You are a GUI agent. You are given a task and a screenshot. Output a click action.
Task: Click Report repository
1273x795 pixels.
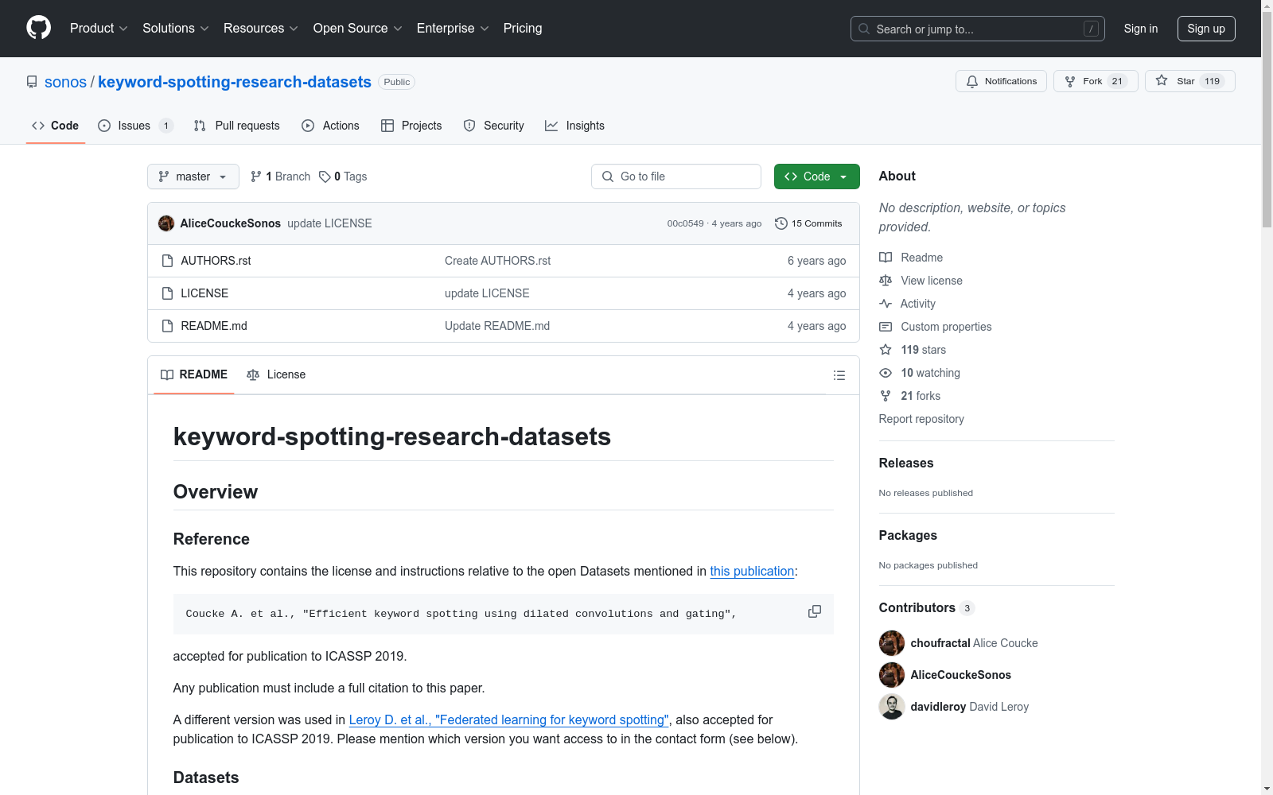(x=921, y=419)
